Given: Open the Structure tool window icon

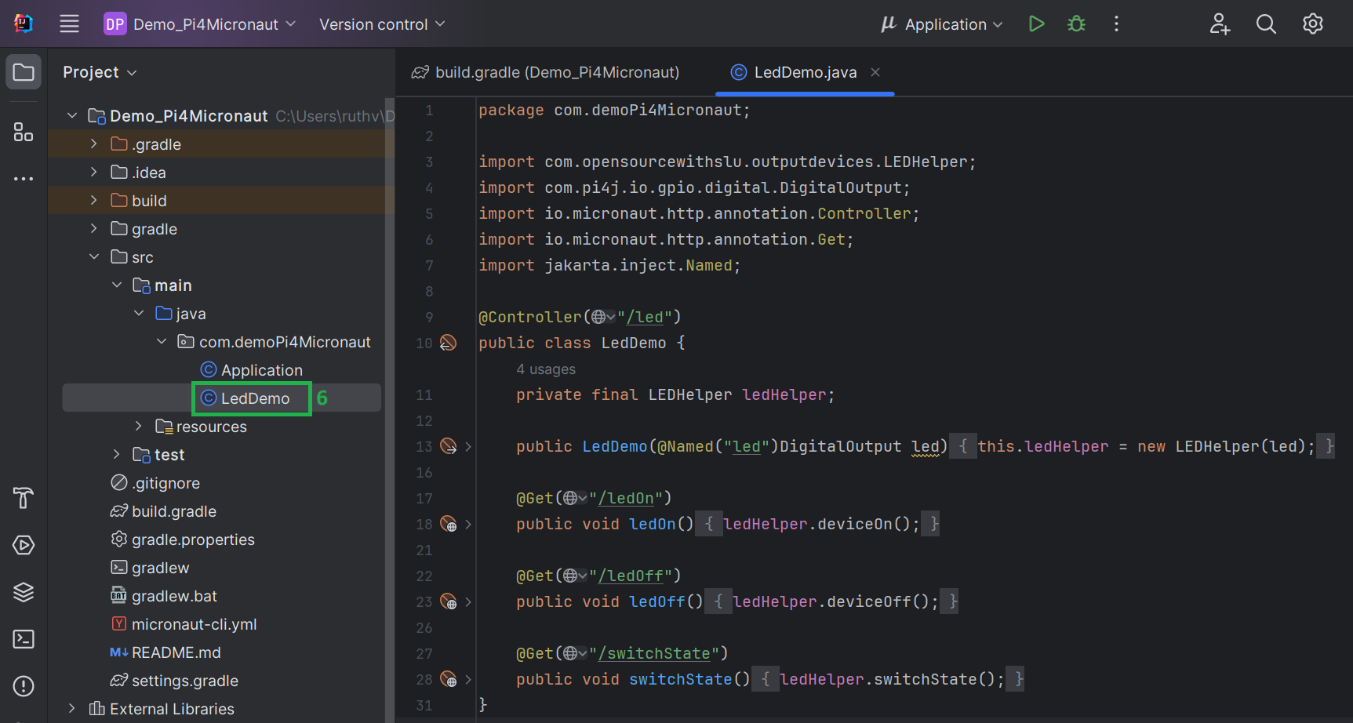Looking at the screenshot, I should click(x=24, y=132).
